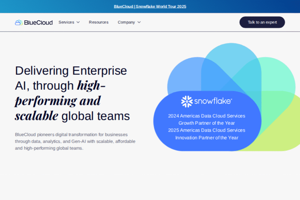The height and width of the screenshot is (200, 300).
Task: Open the Resources menu item
Action: 98,22
